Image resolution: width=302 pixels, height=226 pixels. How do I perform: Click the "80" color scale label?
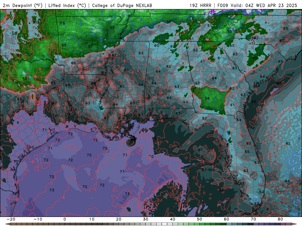point(280,219)
